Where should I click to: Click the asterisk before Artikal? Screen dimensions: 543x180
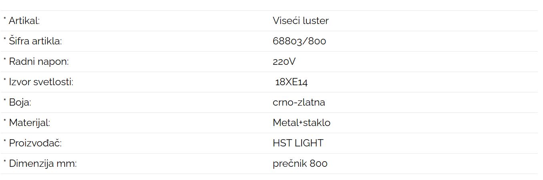tap(5, 19)
